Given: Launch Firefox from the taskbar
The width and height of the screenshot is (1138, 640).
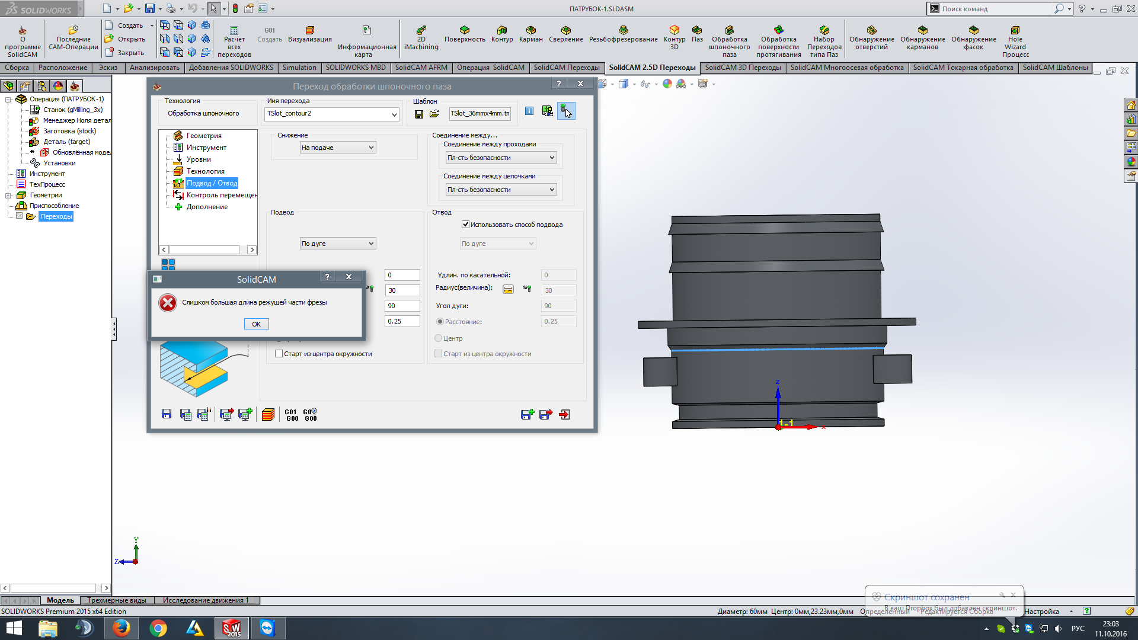Looking at the screenshot, I should coord(122,628).
